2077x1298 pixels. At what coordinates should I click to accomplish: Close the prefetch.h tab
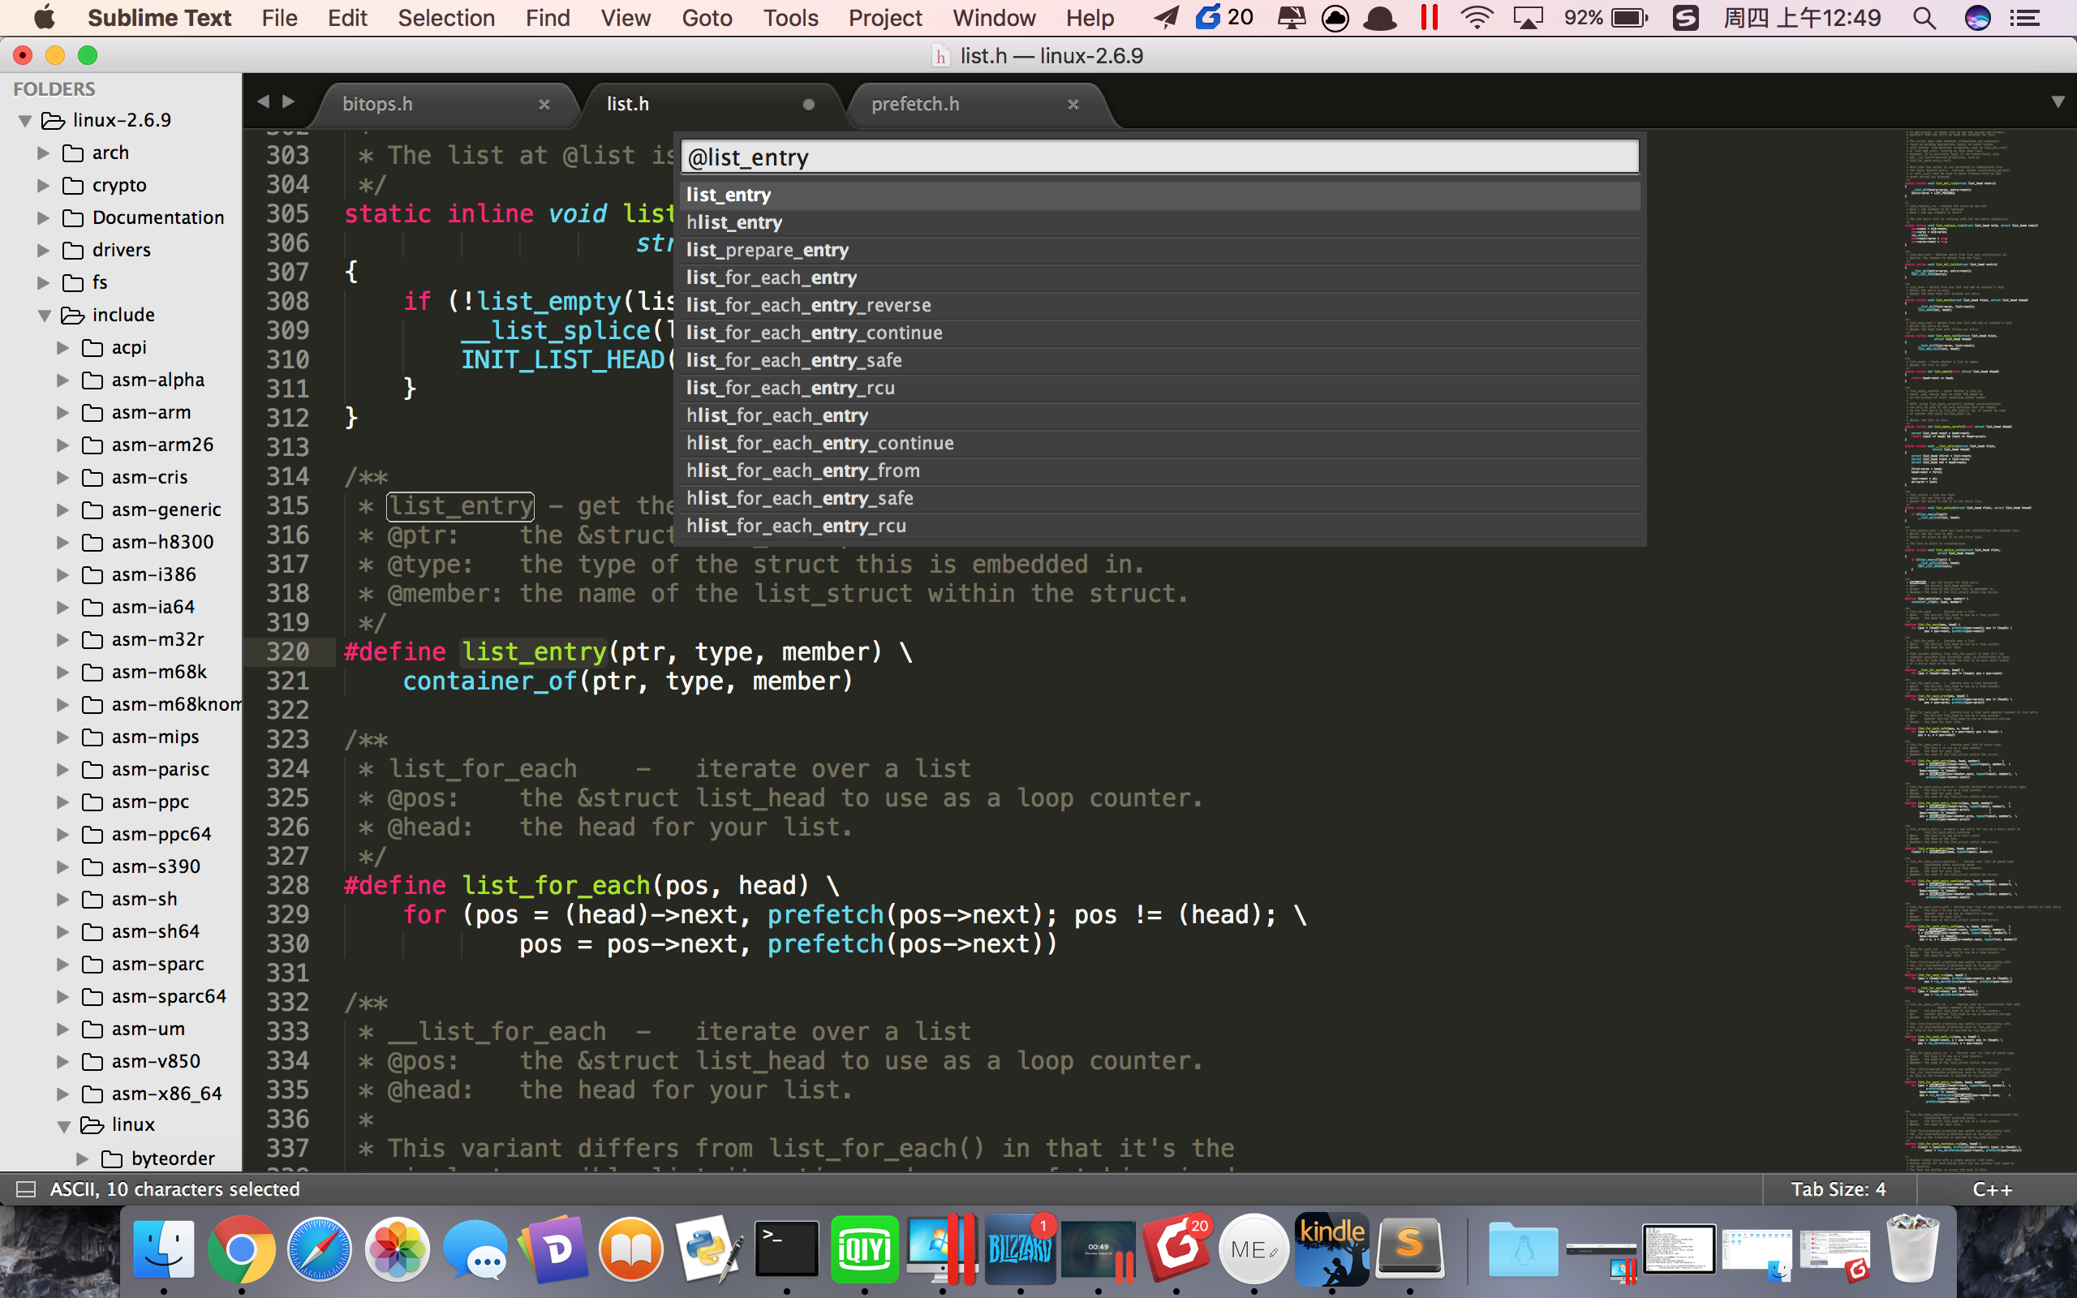[1073, 104]
